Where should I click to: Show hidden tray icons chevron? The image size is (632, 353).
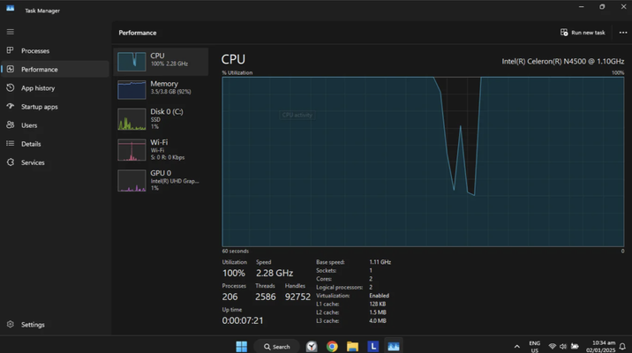[516, 346]
